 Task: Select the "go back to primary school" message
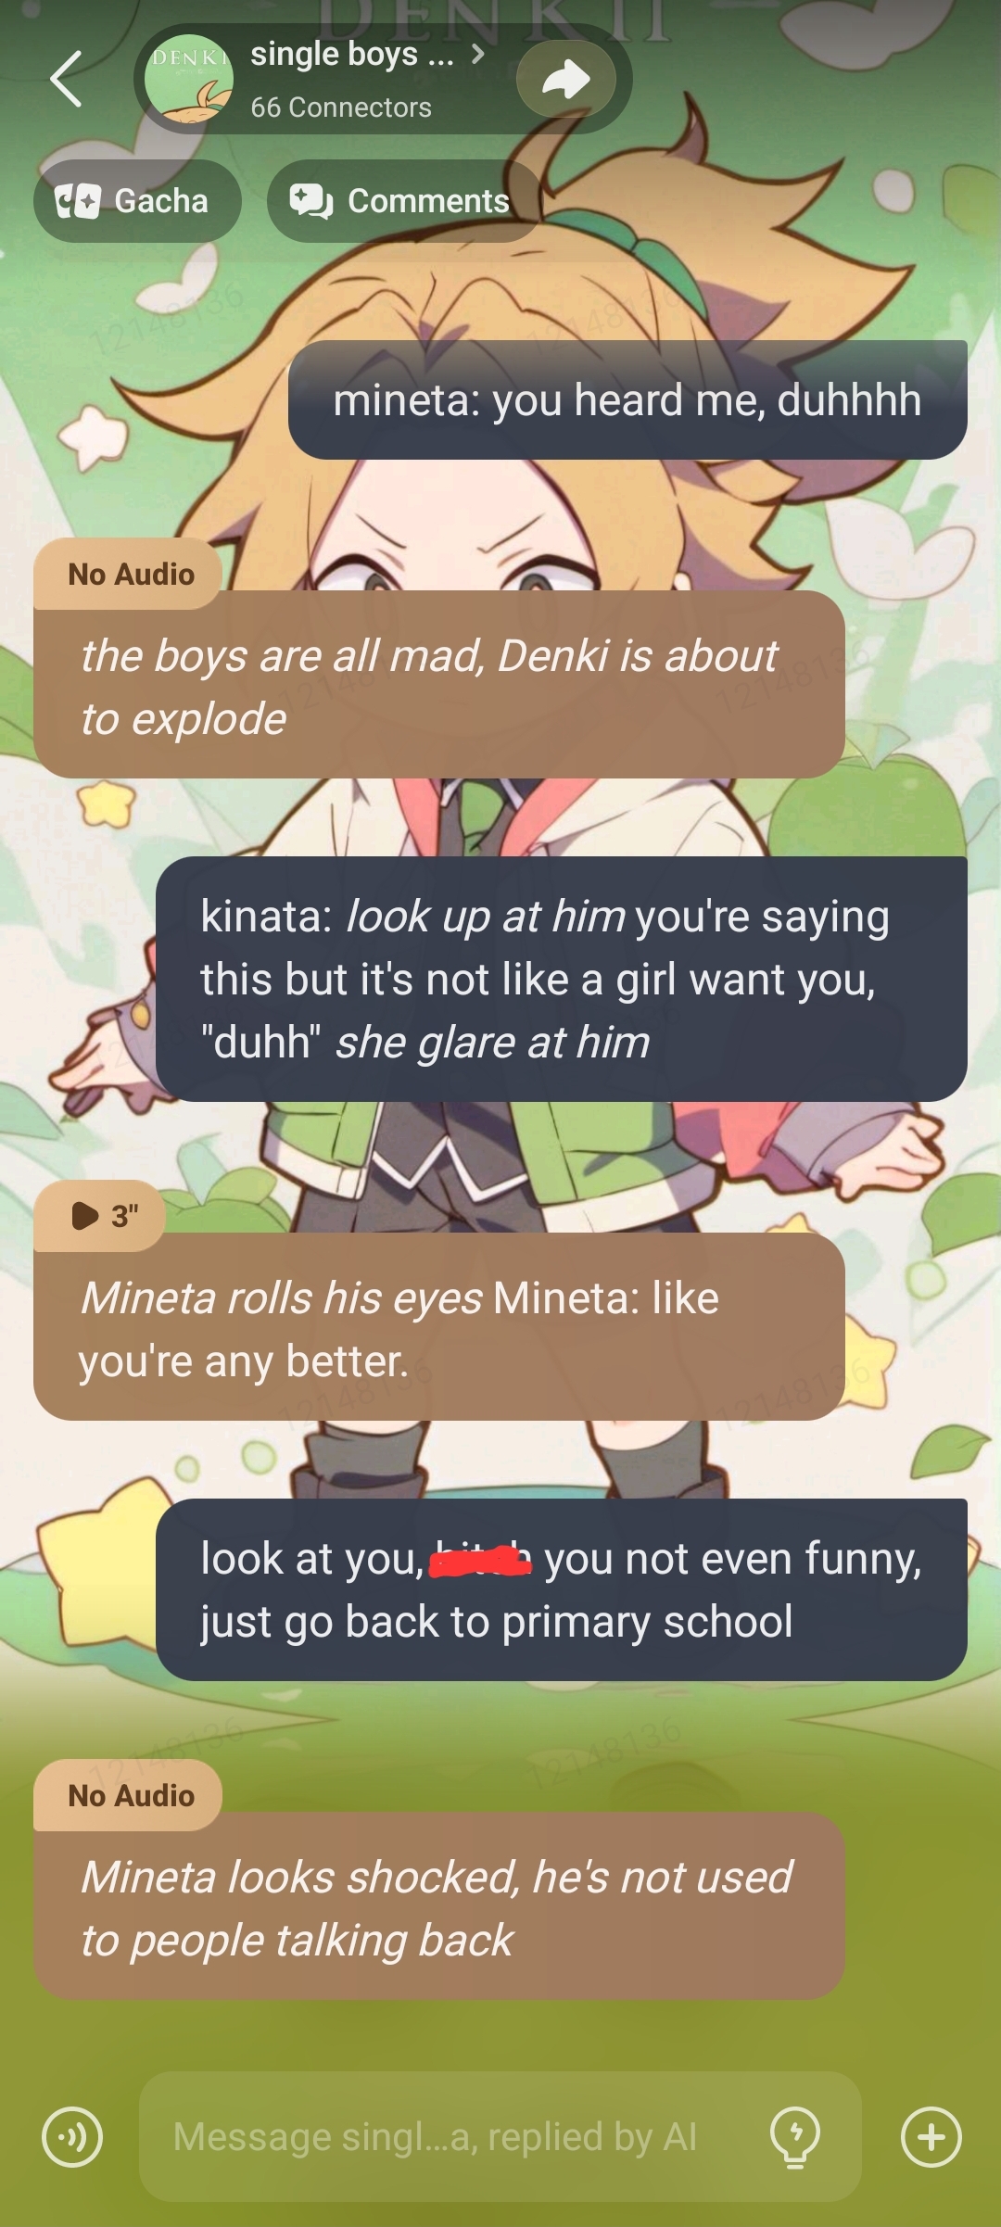coord(562,1589)
